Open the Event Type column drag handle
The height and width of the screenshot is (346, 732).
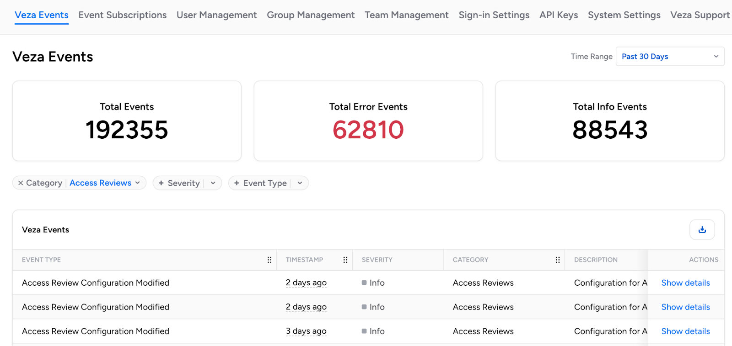coord(269,260)
